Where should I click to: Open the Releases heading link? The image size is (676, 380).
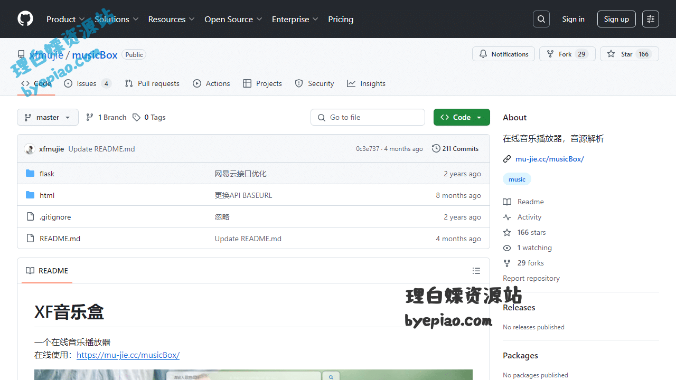pos(519,308)
